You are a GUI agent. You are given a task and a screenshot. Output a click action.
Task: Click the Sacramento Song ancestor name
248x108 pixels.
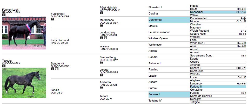point(201,55)
